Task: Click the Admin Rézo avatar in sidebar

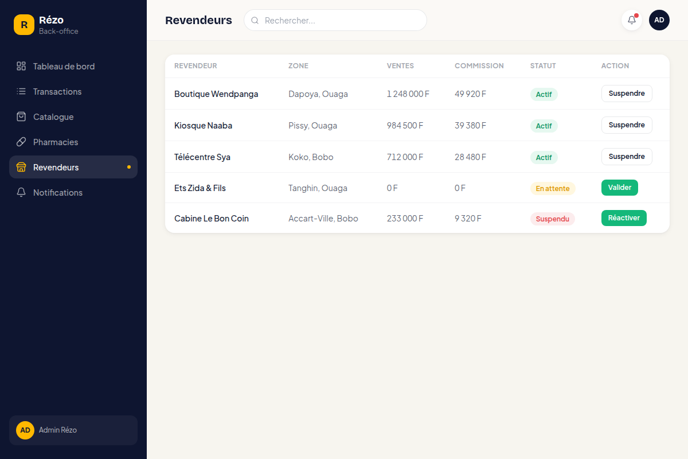Action: click(25, 430)
